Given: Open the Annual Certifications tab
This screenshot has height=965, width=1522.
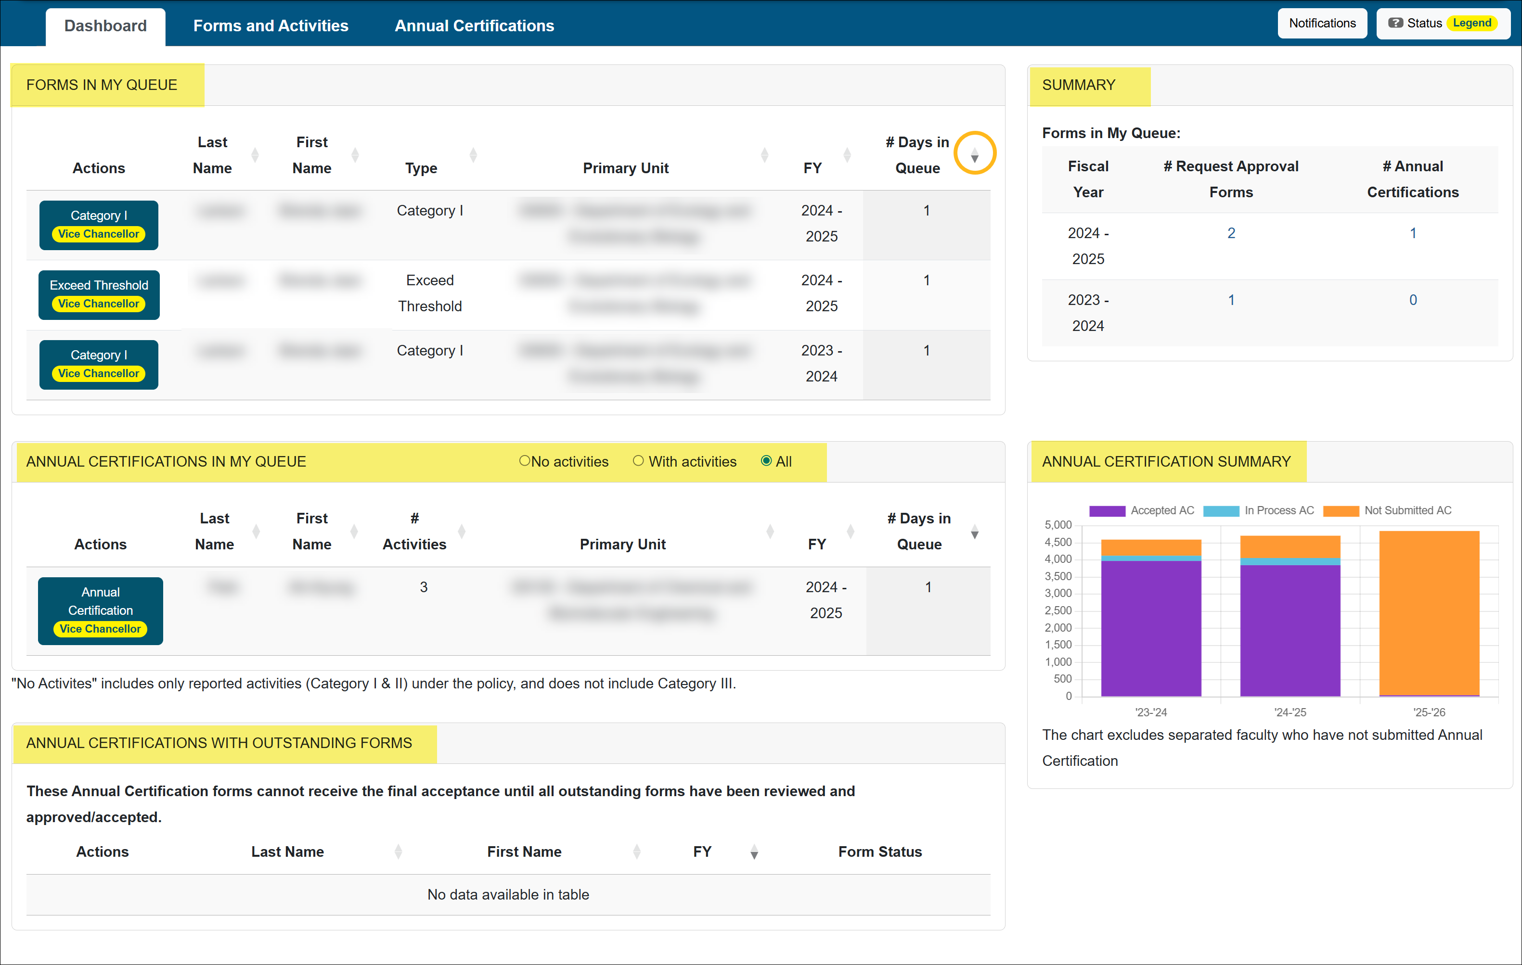Looking at the screenshot, I should tap(474, 25).
